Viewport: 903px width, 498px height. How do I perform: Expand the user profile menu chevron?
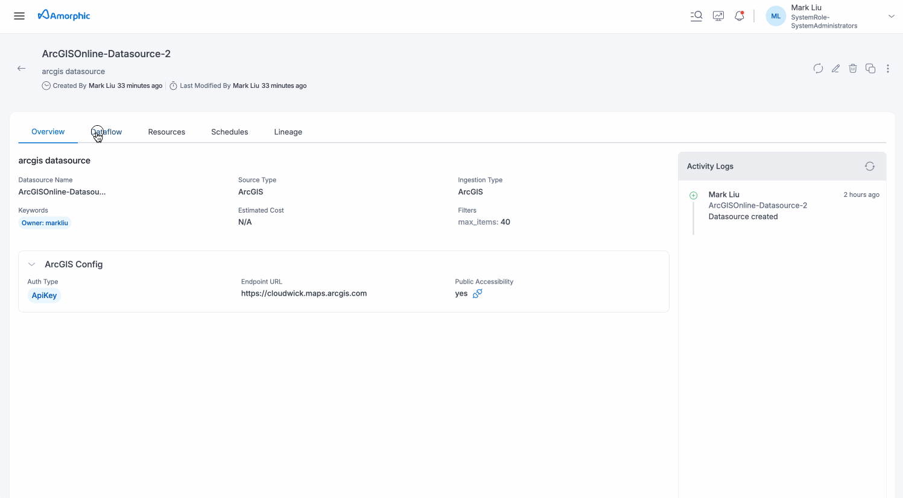(891, 16)
